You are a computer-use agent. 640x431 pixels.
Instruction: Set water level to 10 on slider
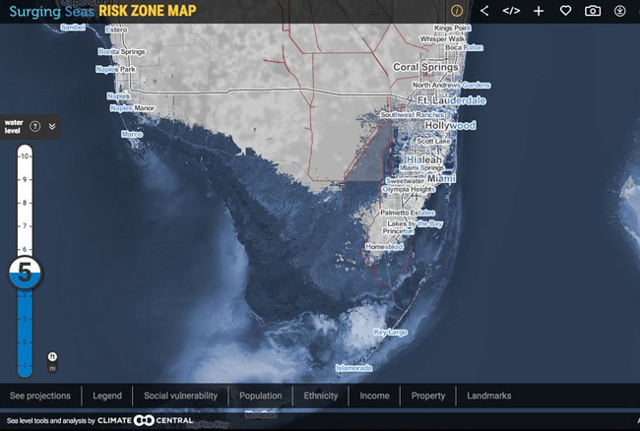(25, 156)
